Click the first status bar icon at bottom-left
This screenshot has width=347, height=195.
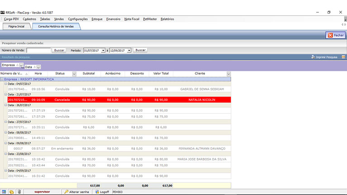[4, 192]
